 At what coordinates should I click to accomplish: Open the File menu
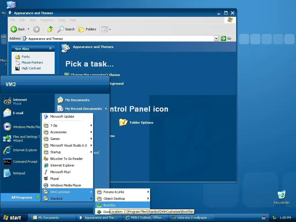coord(13,20)
